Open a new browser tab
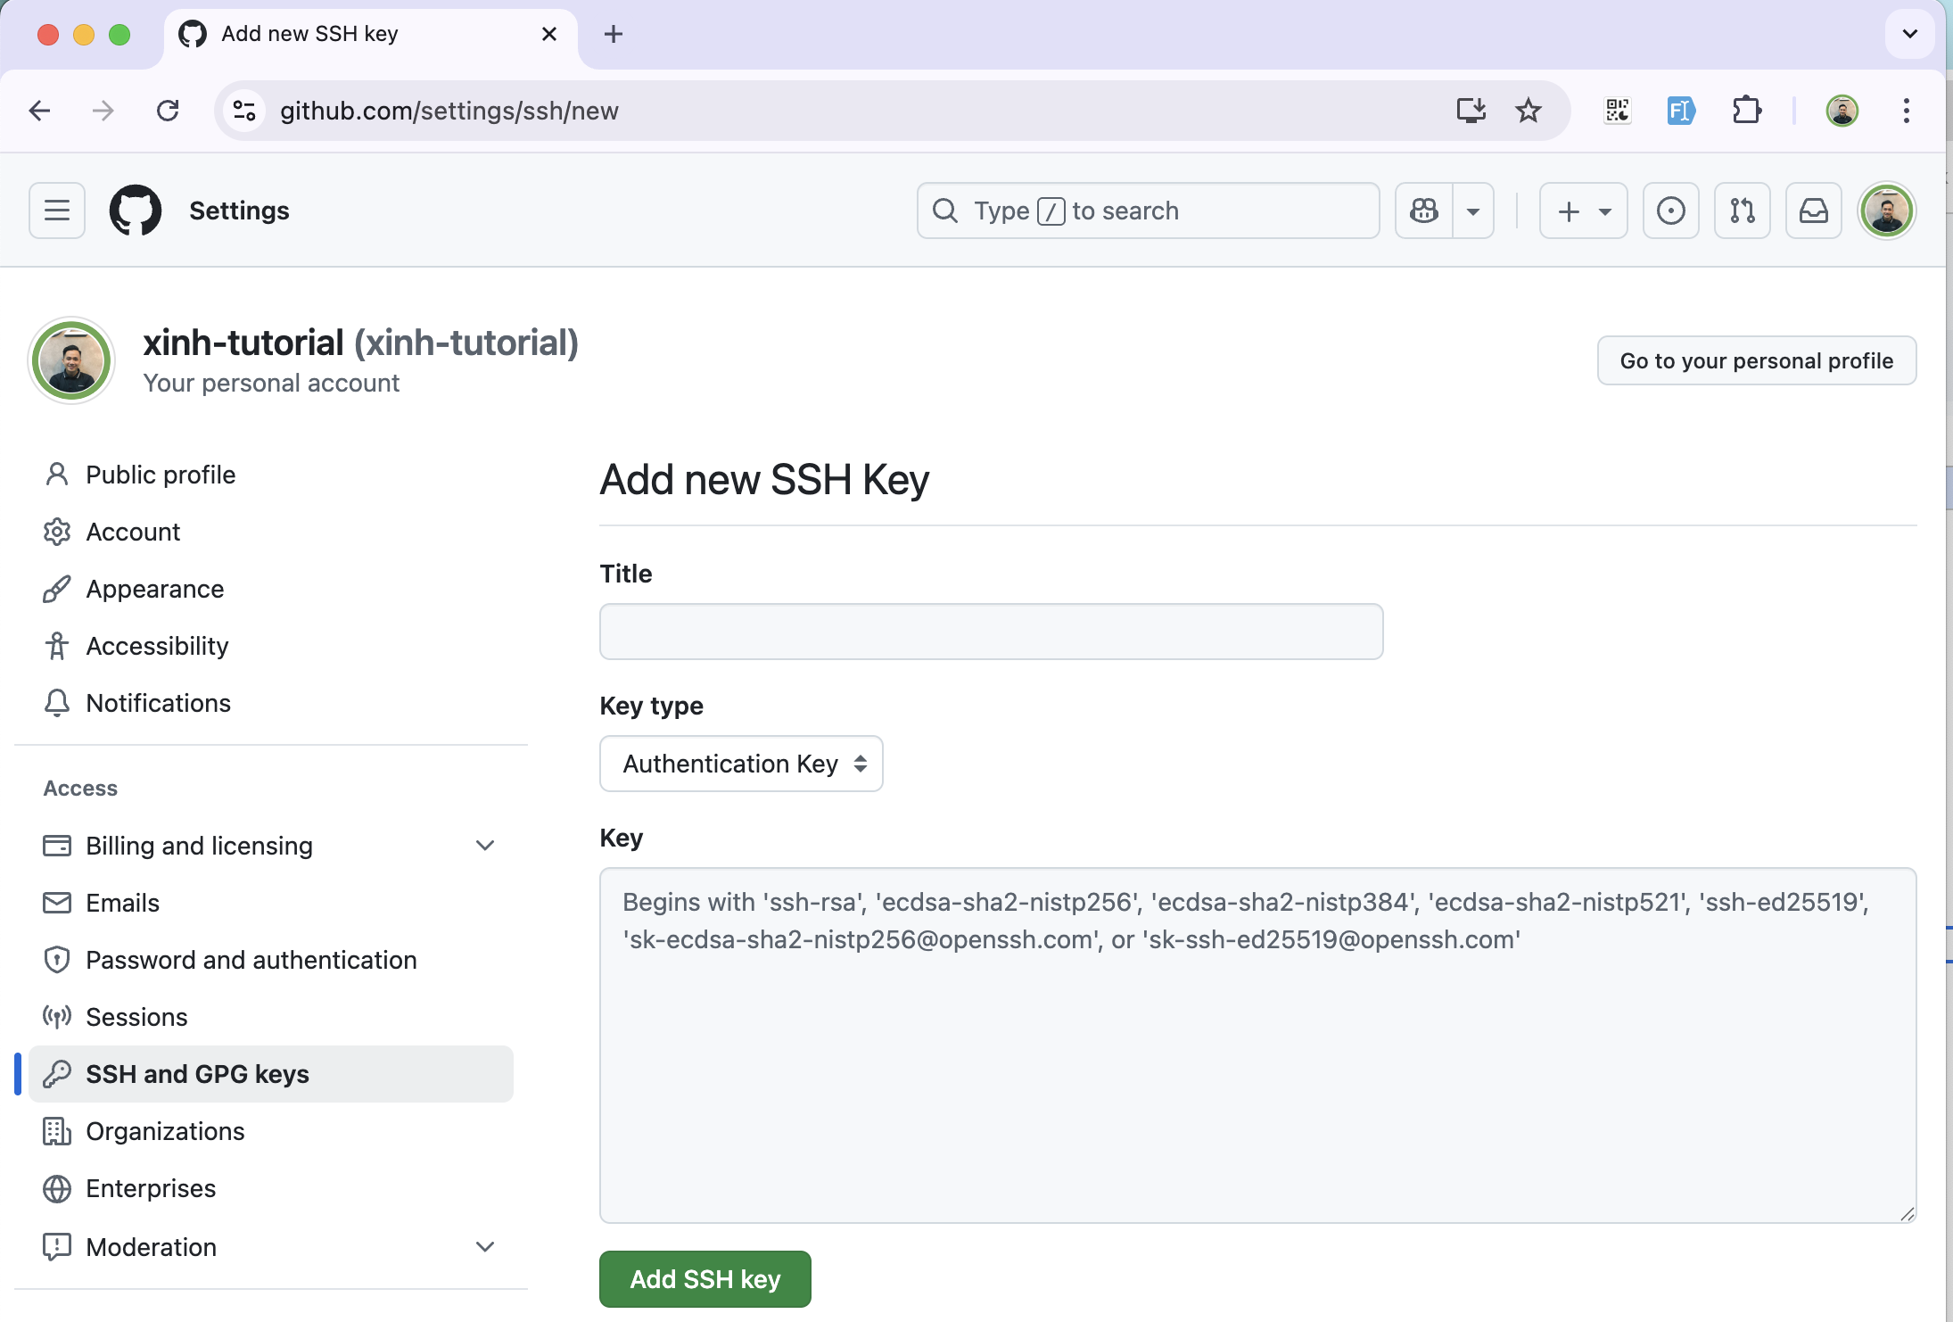The width and height of the screenshot is (1953, 1322). pos(614,34)
